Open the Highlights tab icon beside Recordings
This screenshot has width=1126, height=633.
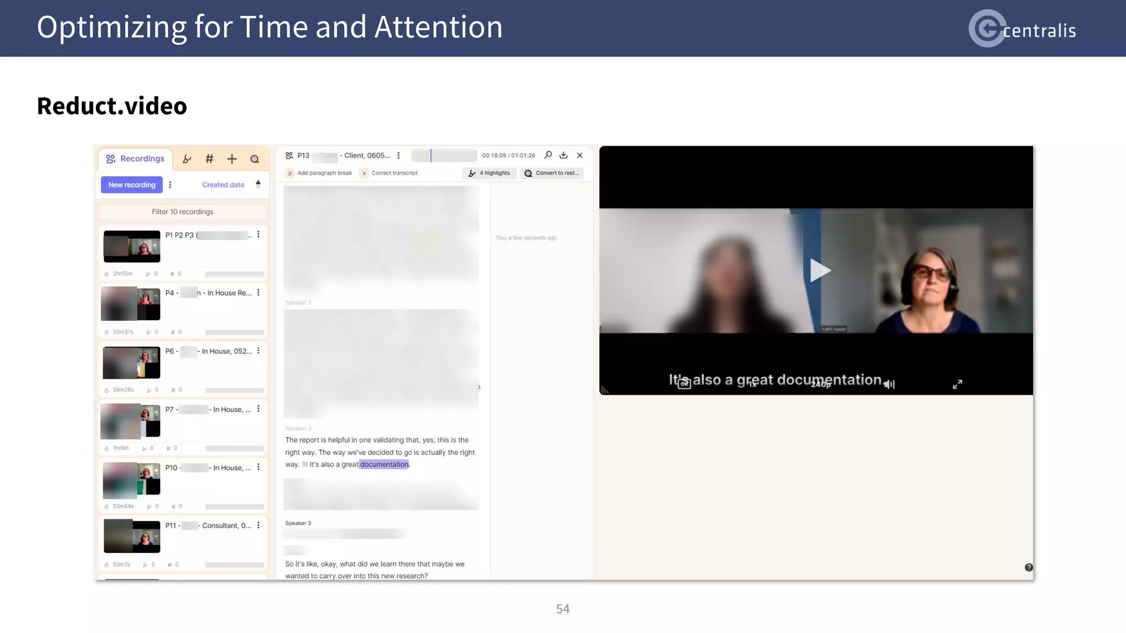point(187,159)
